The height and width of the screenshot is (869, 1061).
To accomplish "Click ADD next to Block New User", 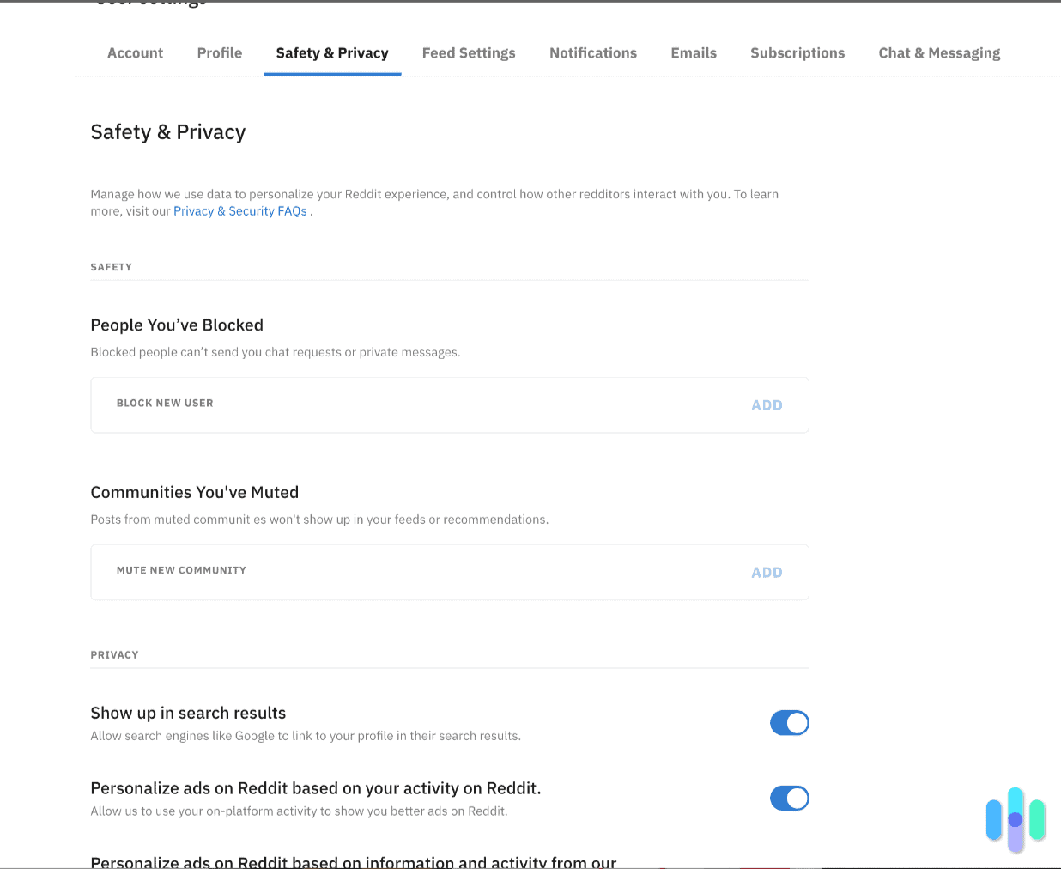I will 767,404.
